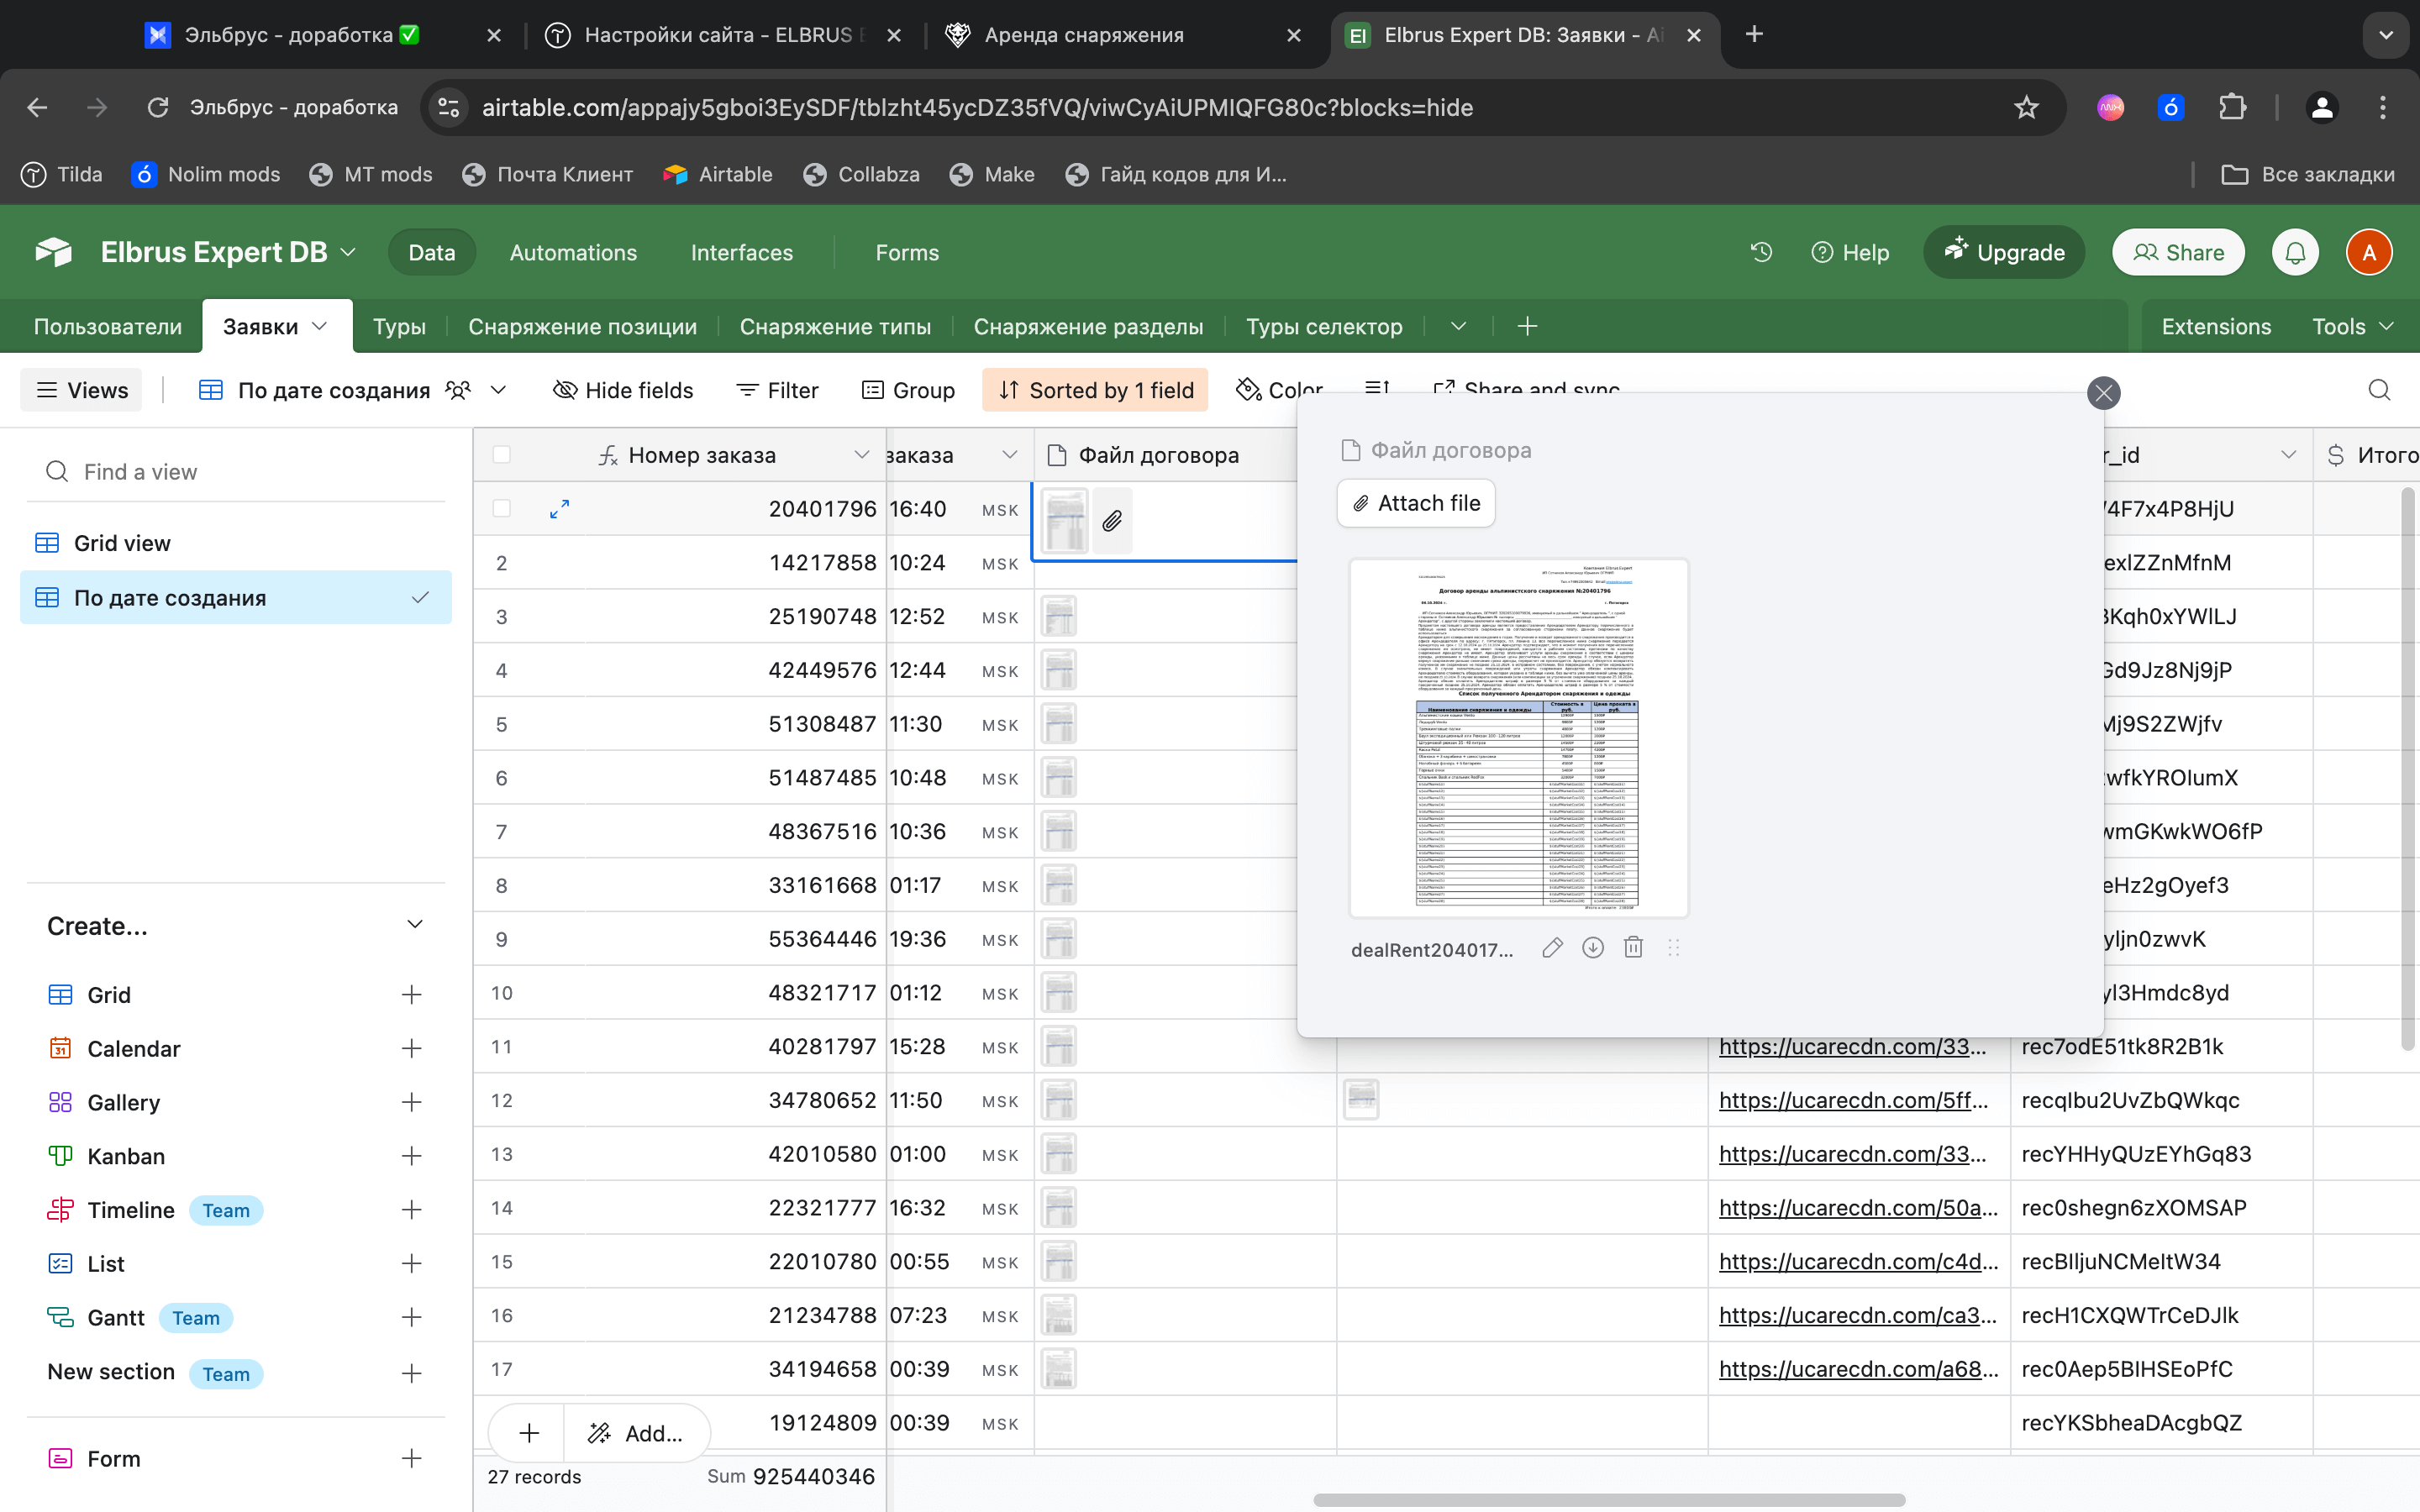Open the По дате создания view options chevron

point(498,390)
